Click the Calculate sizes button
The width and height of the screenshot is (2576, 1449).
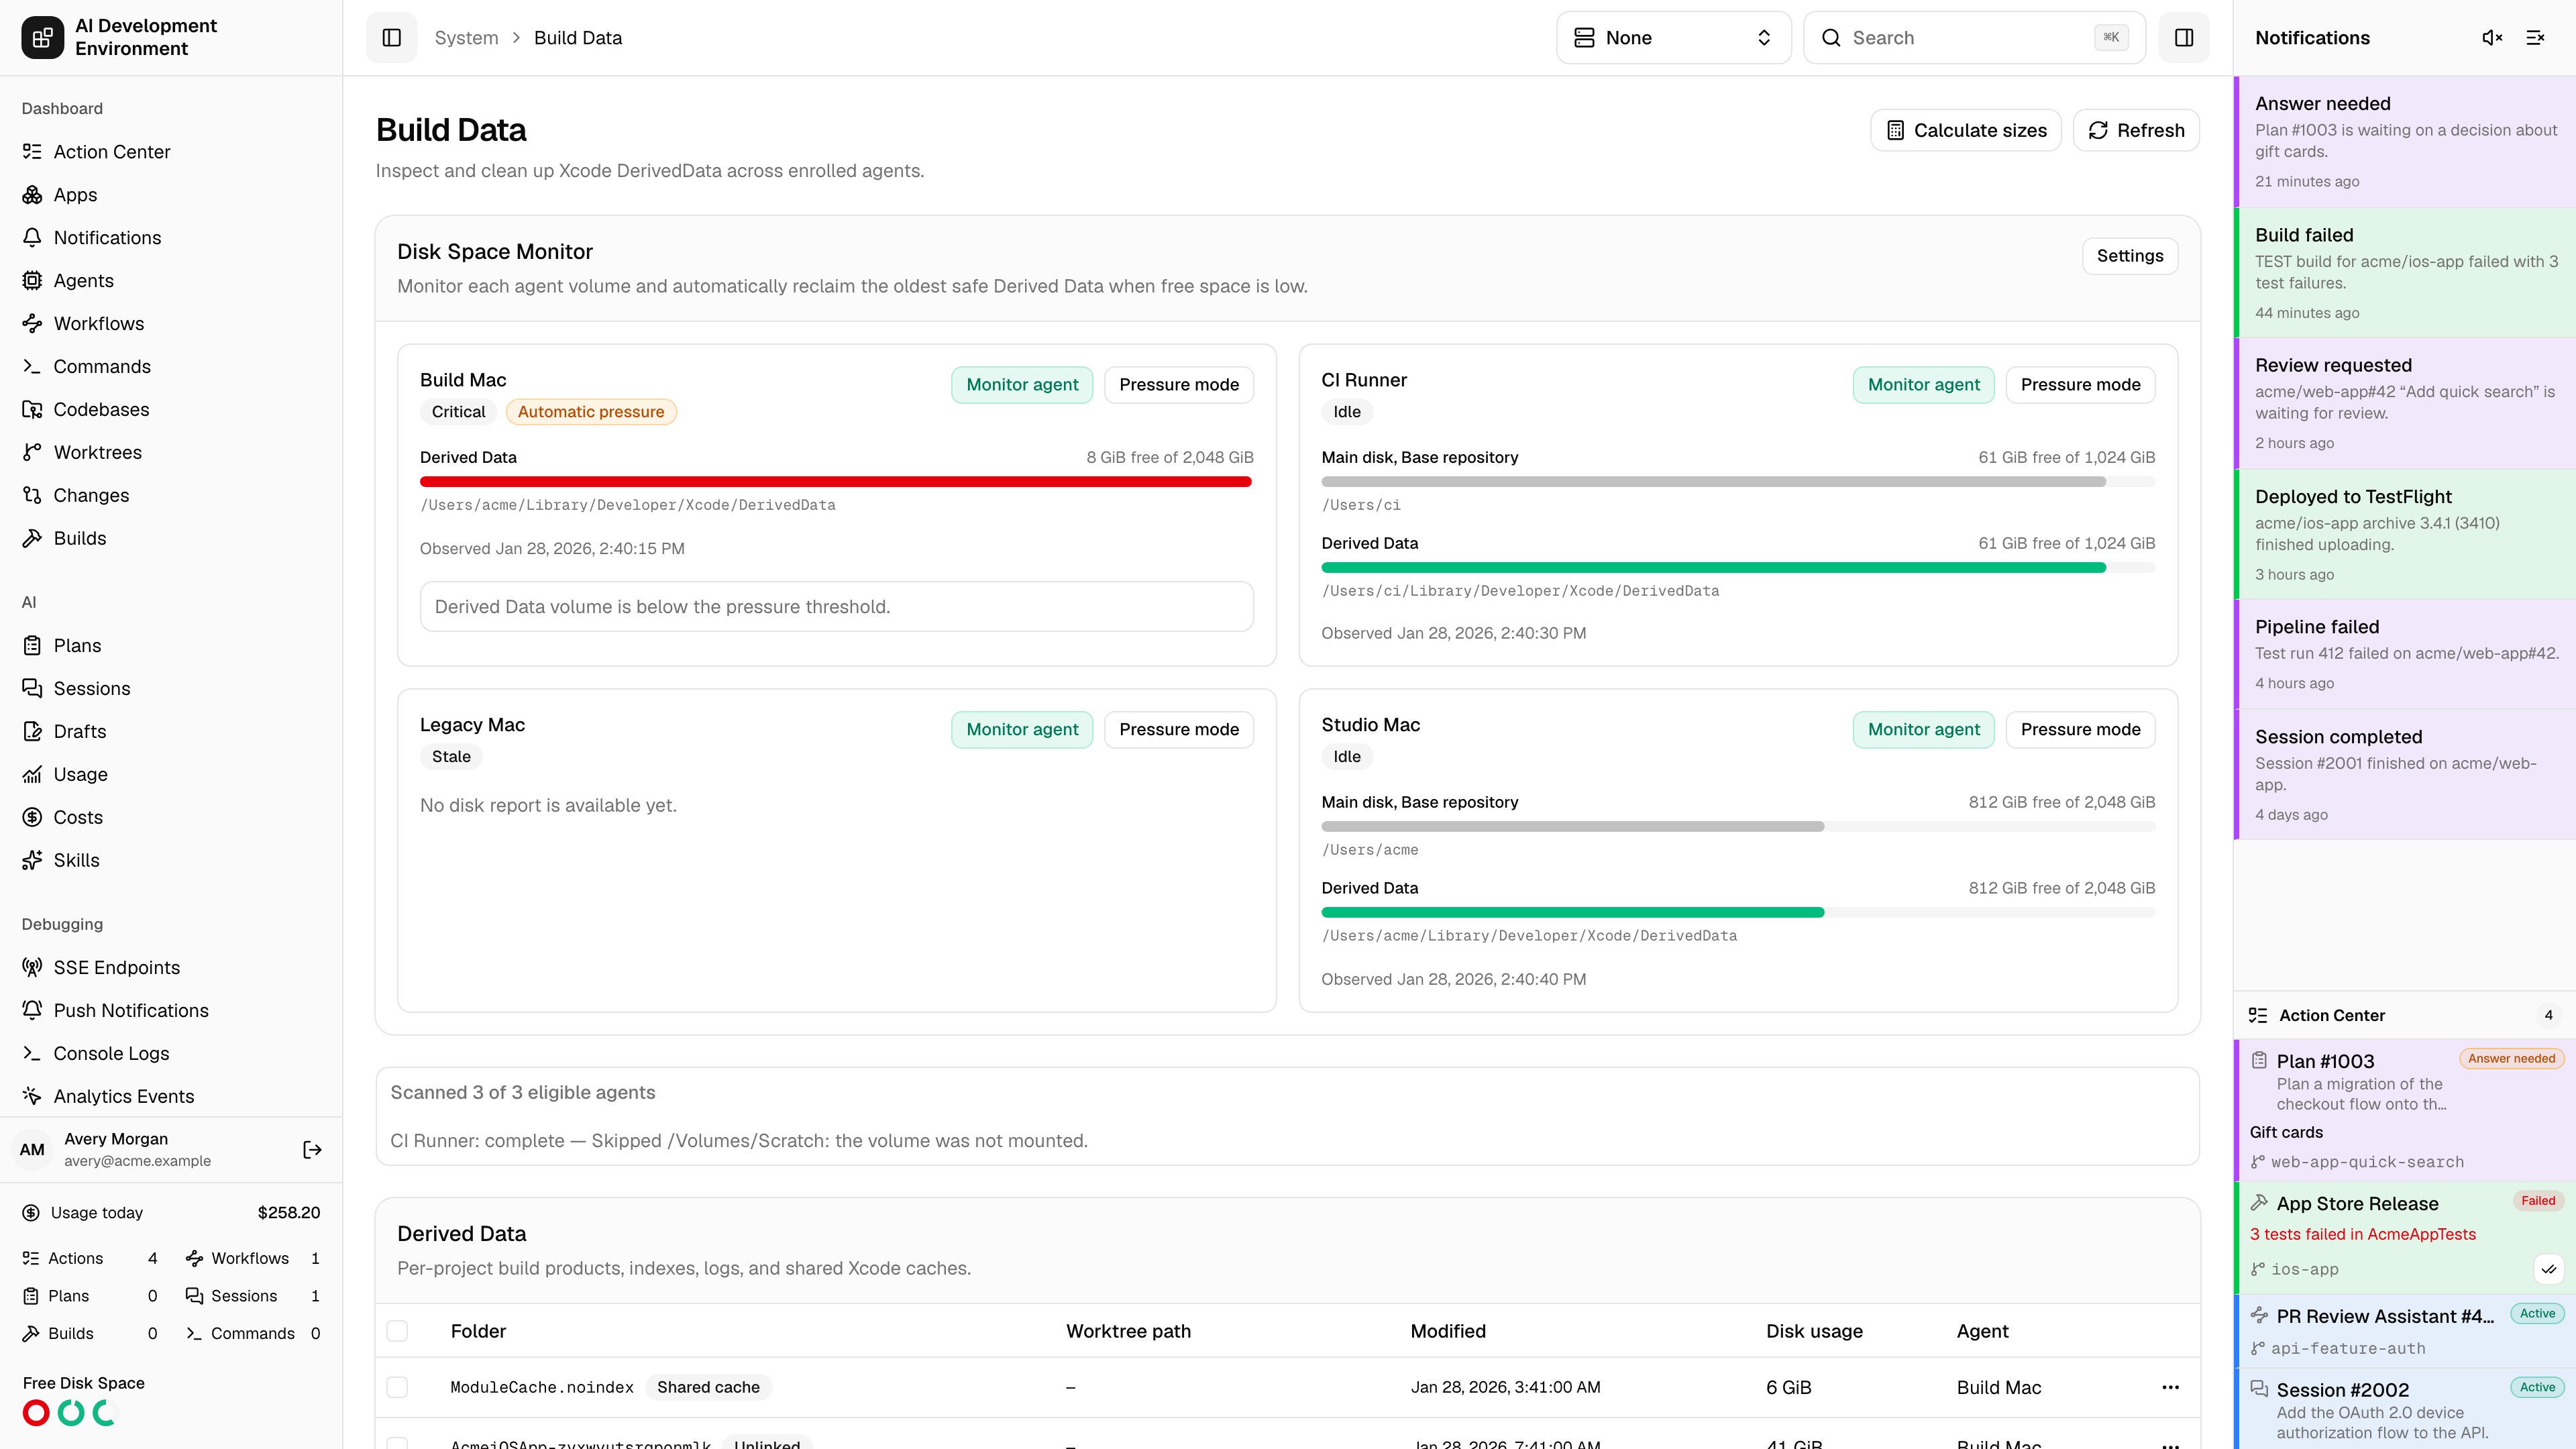tap(1966, 131)
